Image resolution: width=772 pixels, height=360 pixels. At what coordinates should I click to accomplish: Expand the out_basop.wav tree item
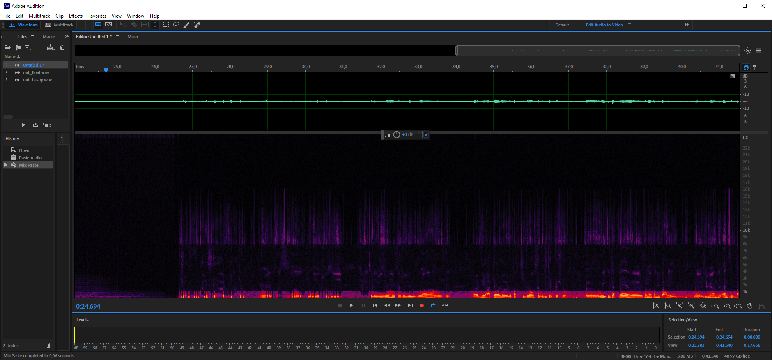pos(6,80)
